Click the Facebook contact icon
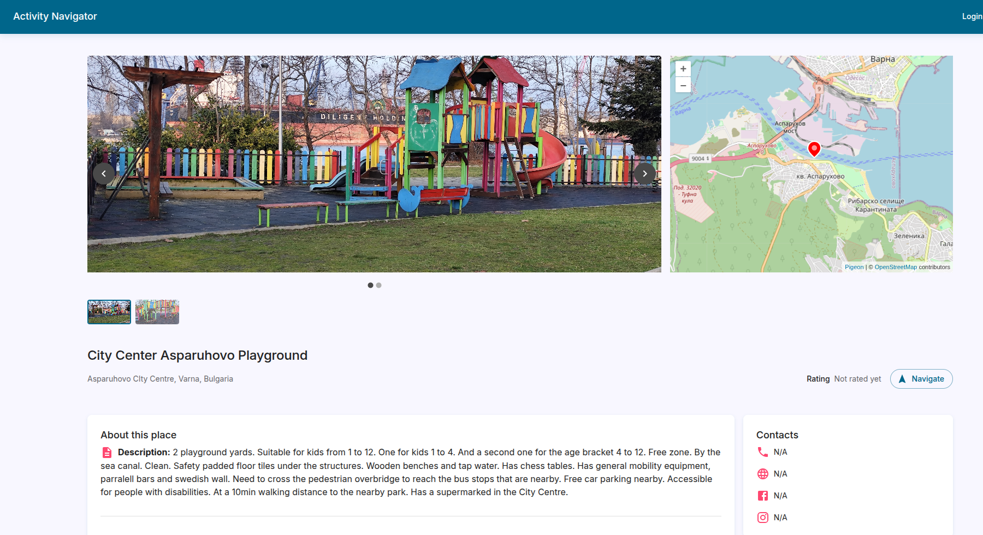983x535 pixels. [x=763, y=496]
